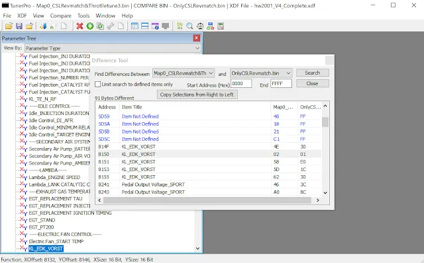Select the 8155 KL_EDK_VORST row
The height and width of the screenshot is (263, 424).
tap(208, 176)
